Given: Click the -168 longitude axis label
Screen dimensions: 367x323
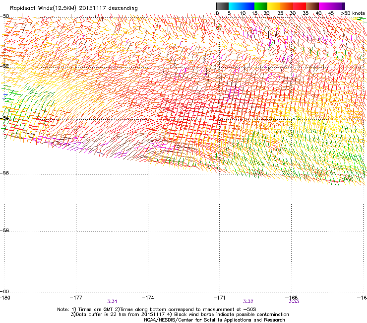Looking at the screenshot, I should tap(292, 298).
